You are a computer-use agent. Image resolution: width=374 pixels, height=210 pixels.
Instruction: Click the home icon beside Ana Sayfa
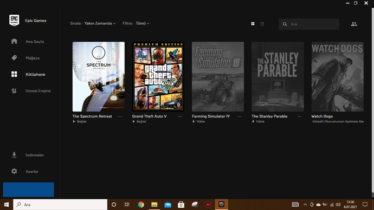pyautogui.click(x=14, y=41)
